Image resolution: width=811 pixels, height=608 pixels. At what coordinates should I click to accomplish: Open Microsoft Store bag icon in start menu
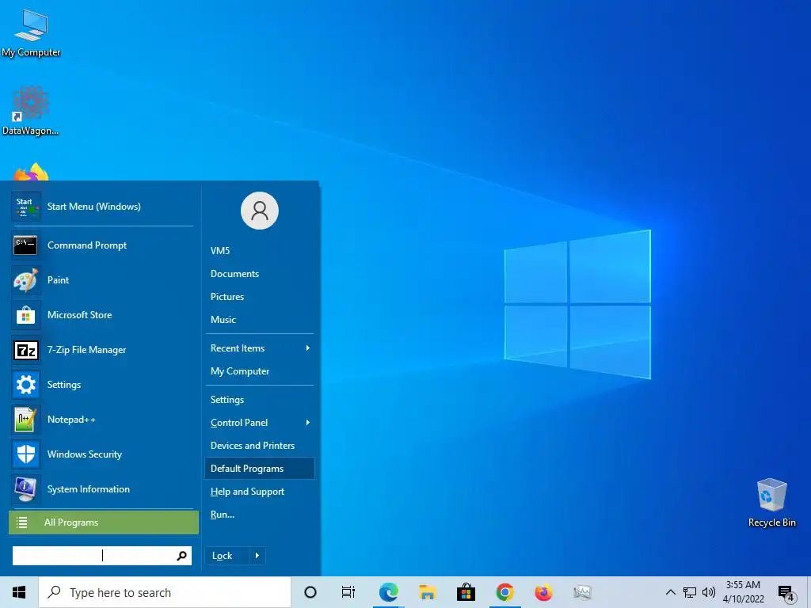pyautogui.click(x=25, y=315)
